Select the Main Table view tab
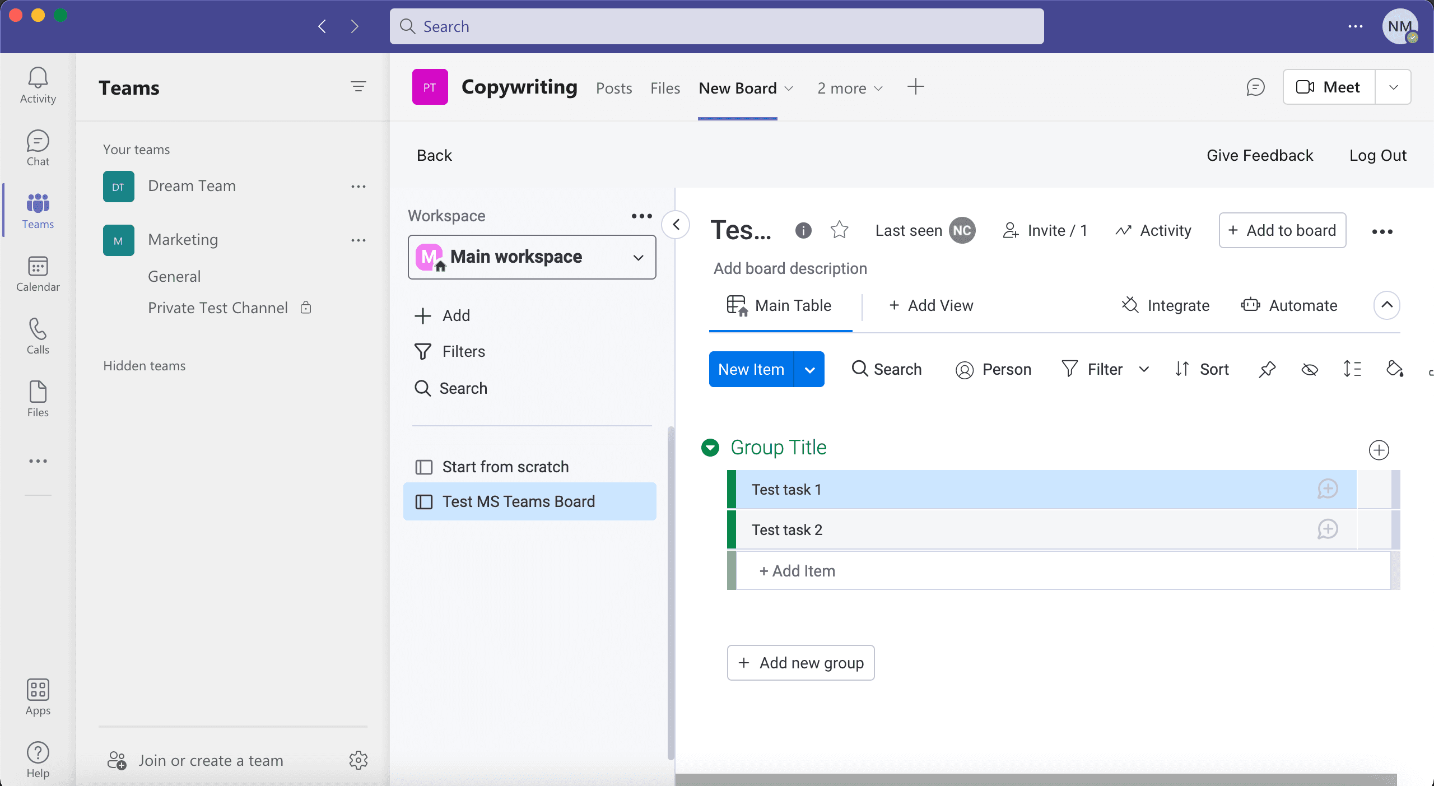 pyautogui.click(x=779, y=306)
